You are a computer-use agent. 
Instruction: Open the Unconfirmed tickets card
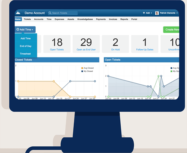170,44
